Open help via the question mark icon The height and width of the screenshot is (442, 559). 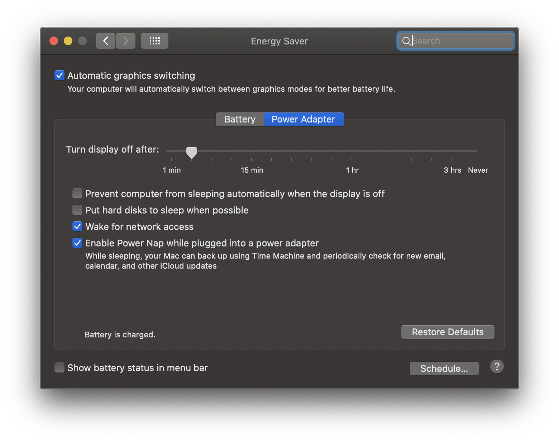(x=497, y=366)
